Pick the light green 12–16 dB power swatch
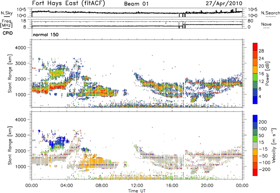280x193 pixels. pyautogui.click(x=255, y=77)
